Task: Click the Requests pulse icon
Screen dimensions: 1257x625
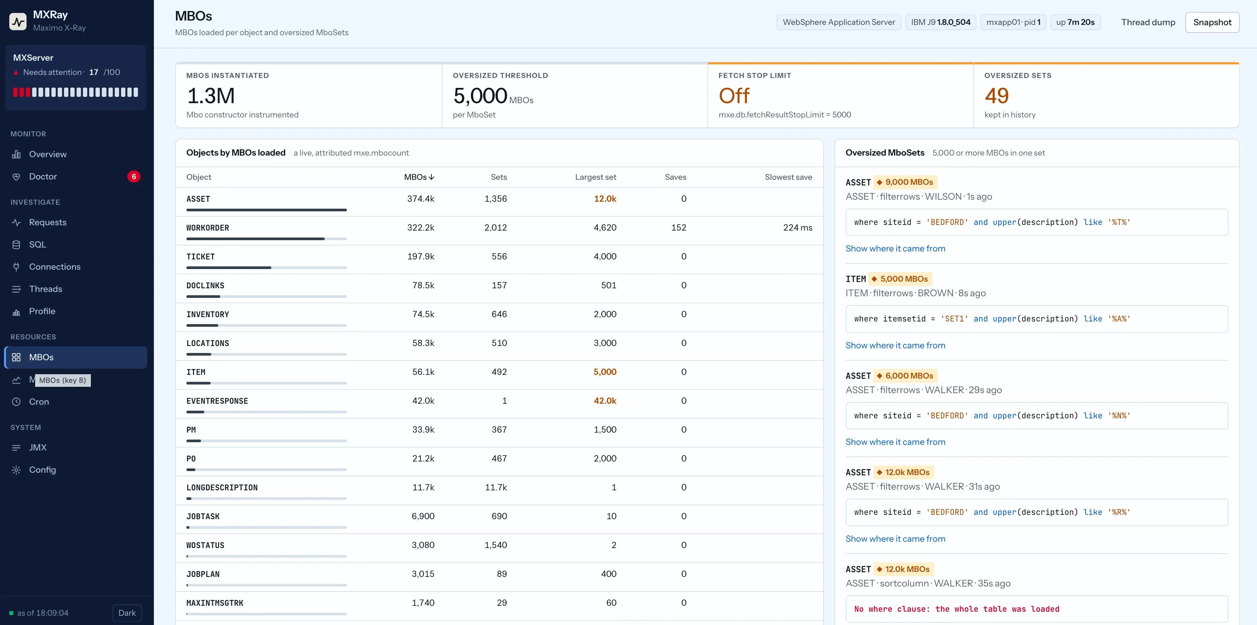Action: (x=16, y=223)
